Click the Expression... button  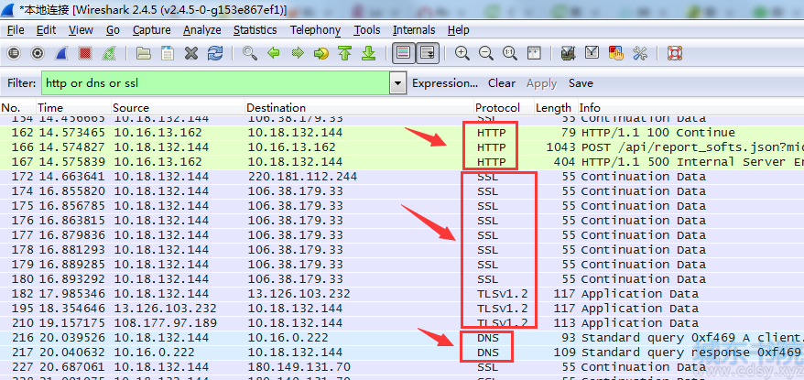click(x=444, y=83)
